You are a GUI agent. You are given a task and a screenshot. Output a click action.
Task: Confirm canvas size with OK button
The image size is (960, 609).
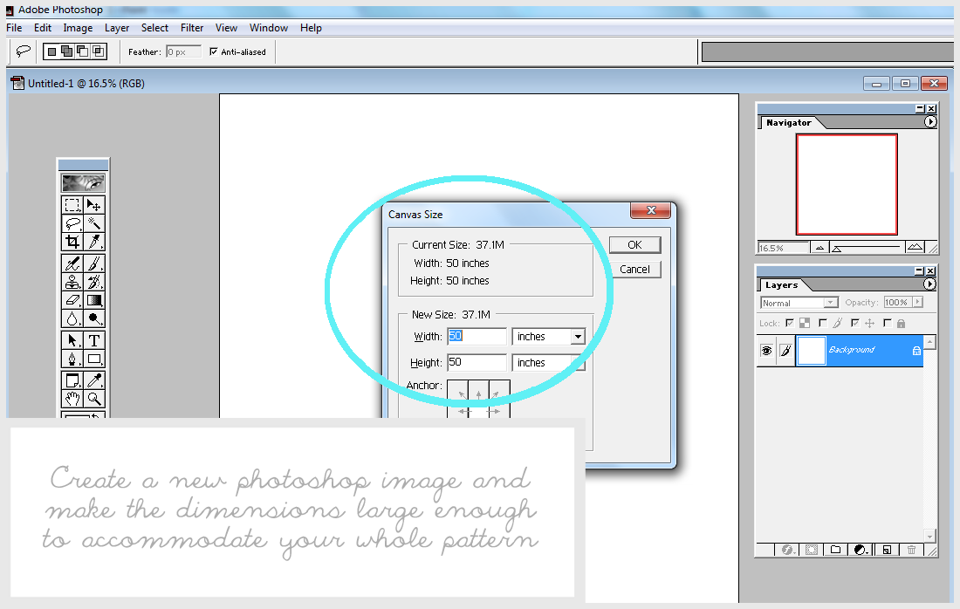click(634, 244)
